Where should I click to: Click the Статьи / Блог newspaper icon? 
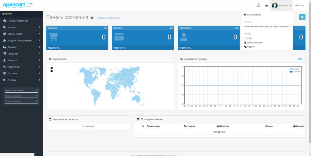click(x=5, y=34)
